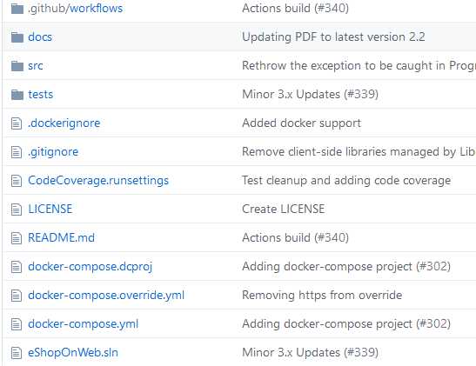476x366 pixels.
Task: Open the src directory
Action: click(x=35, y=66)
